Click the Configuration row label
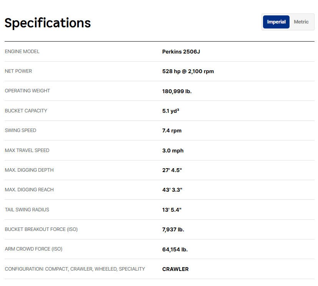 click(x=75, y=269)
